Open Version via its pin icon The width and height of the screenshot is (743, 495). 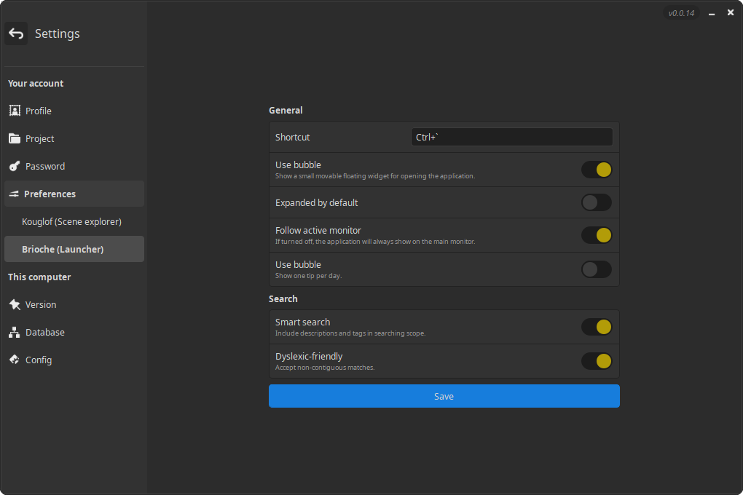[x=15, y=304]
